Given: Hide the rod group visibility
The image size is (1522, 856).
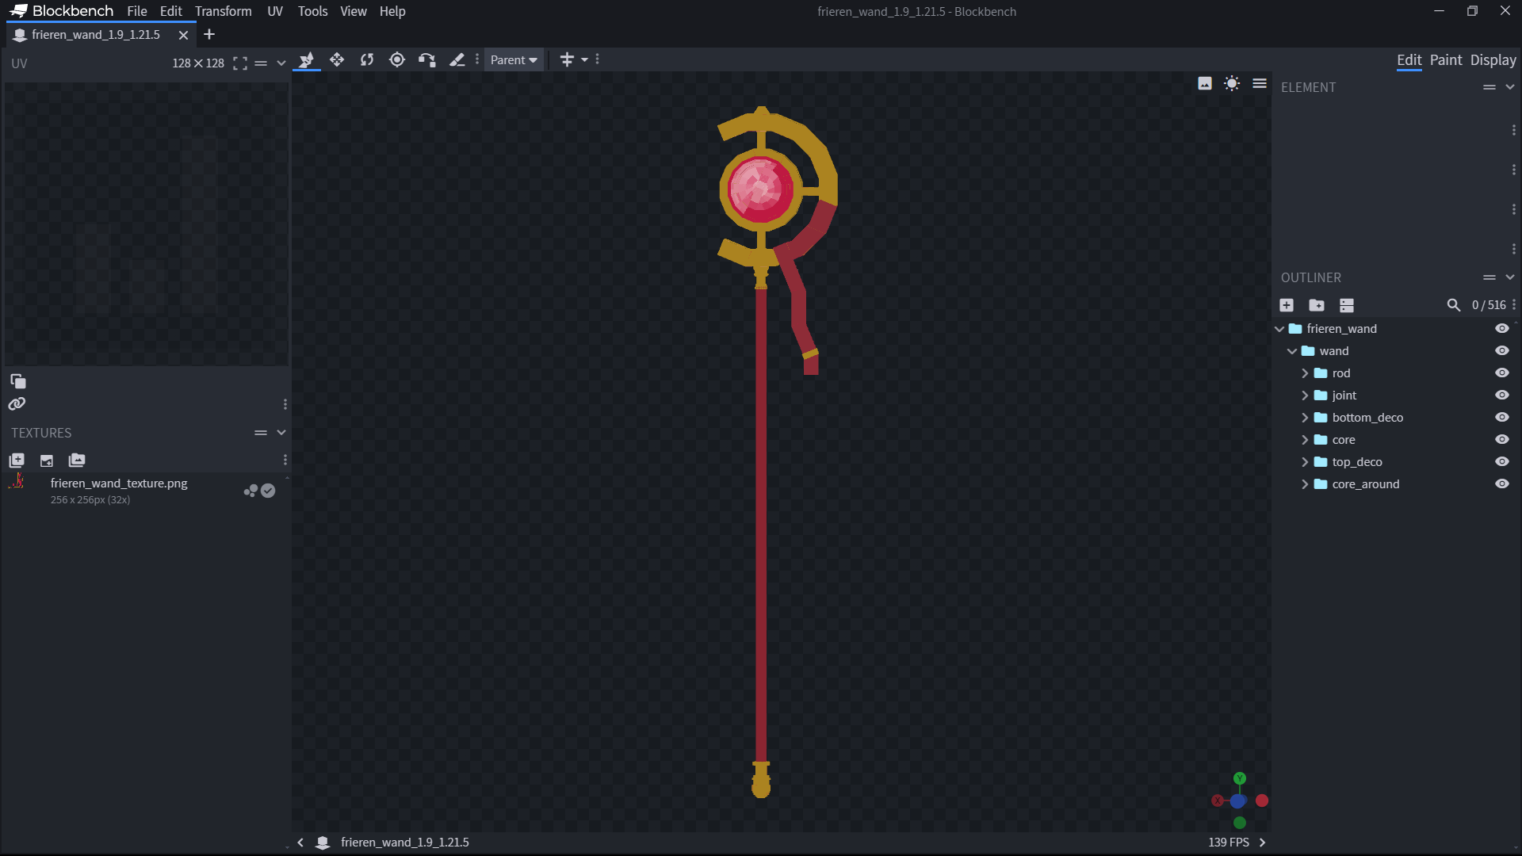Looking at the screenshot, I should 1502,373.
